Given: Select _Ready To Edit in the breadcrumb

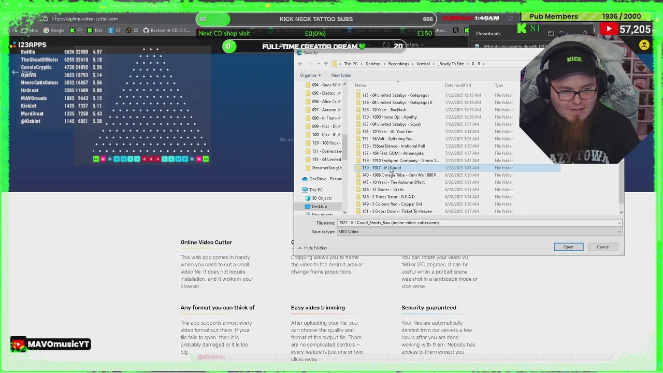Looking at the screenshot, I should [x=451, y=64].
